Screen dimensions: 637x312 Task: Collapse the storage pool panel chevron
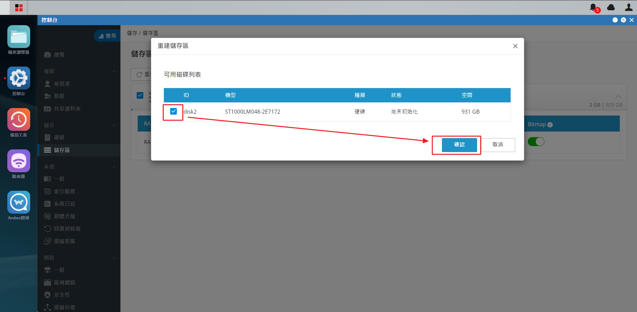coord(618,97)
